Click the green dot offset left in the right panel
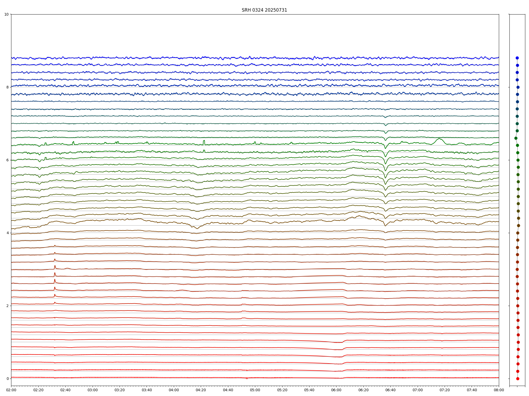 [516, 138]
